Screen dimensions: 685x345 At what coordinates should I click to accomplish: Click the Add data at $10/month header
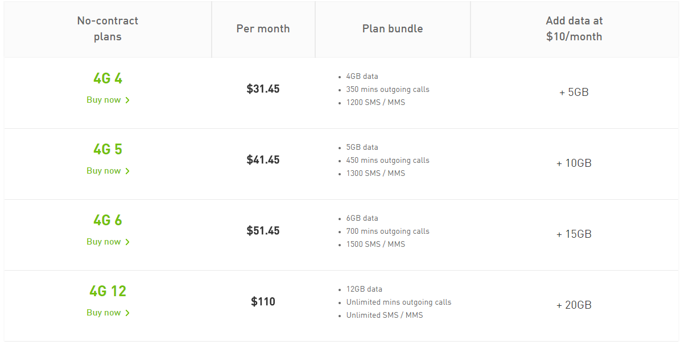(574, 29)
